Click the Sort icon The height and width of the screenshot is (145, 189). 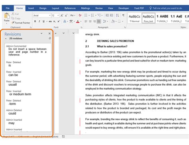tap(117, 16)
